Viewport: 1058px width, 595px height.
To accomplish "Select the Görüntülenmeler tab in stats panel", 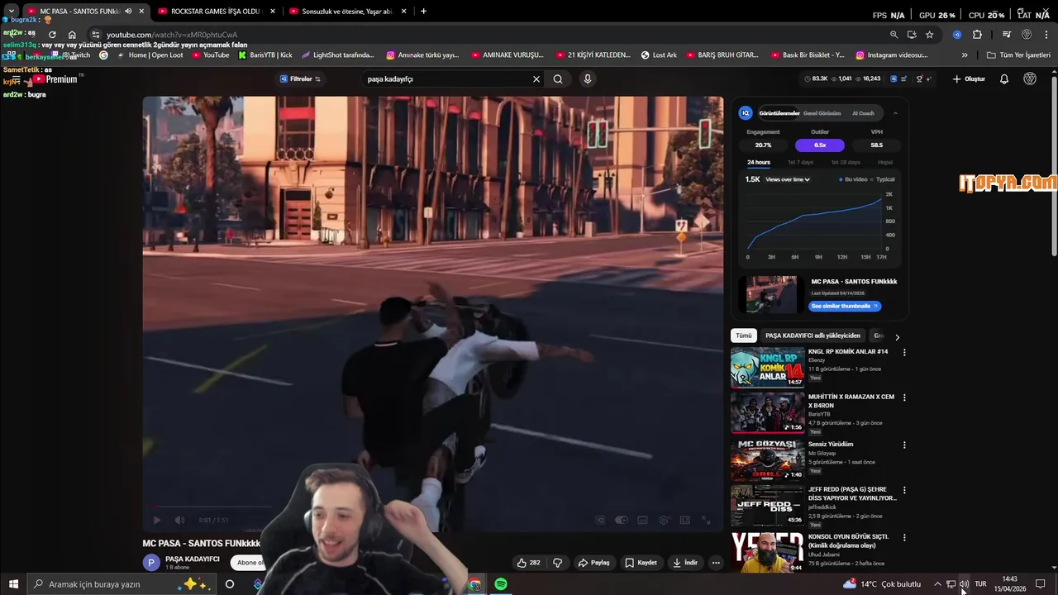I will coord(779,113).
